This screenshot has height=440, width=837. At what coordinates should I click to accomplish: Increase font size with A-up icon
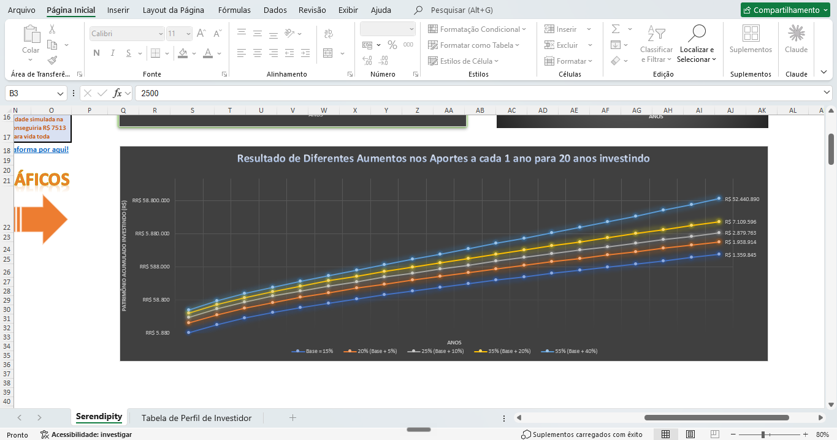[x=201, y=34]
